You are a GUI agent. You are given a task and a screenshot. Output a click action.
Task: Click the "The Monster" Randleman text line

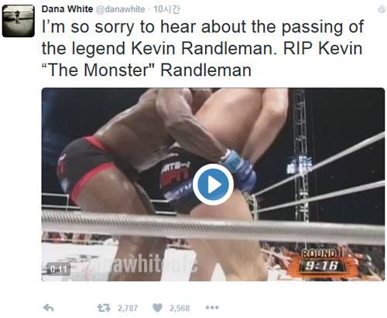[x=146, y=70]
